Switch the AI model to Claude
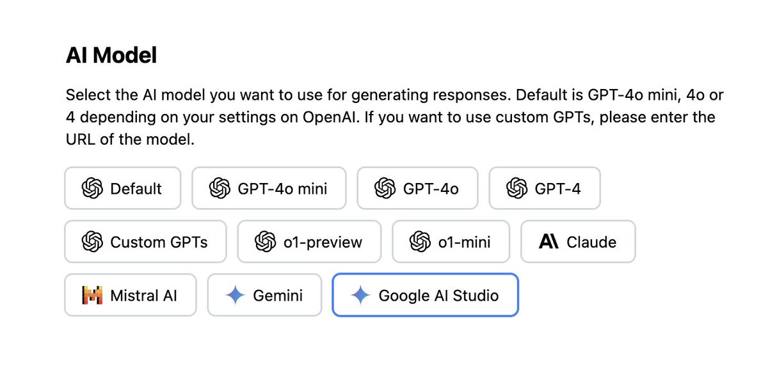The width and height of the screenshot is (768, 375). (578, 242)
